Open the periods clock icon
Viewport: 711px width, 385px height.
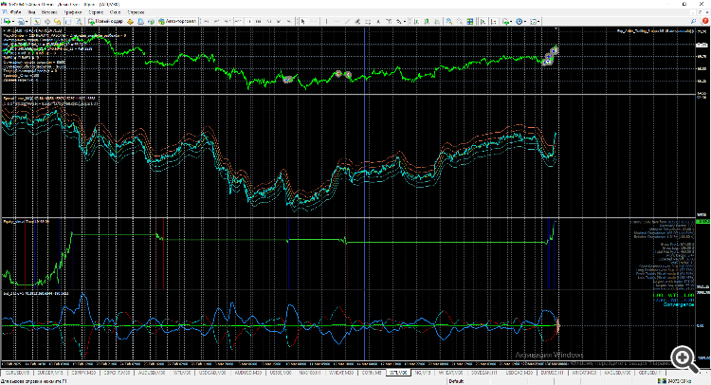(520, 21)
